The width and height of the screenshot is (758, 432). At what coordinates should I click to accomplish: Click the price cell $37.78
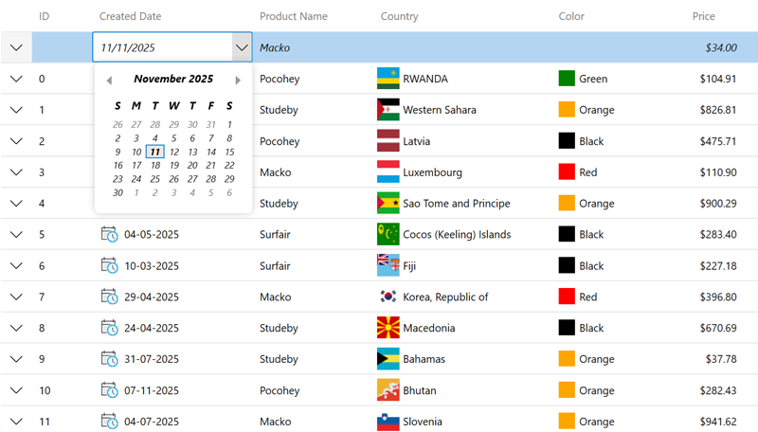[x=721, y=359]
